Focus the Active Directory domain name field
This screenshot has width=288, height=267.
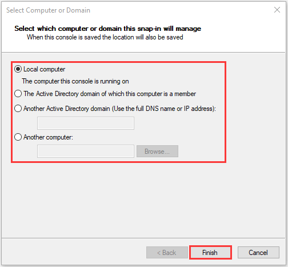coord(86,123)
